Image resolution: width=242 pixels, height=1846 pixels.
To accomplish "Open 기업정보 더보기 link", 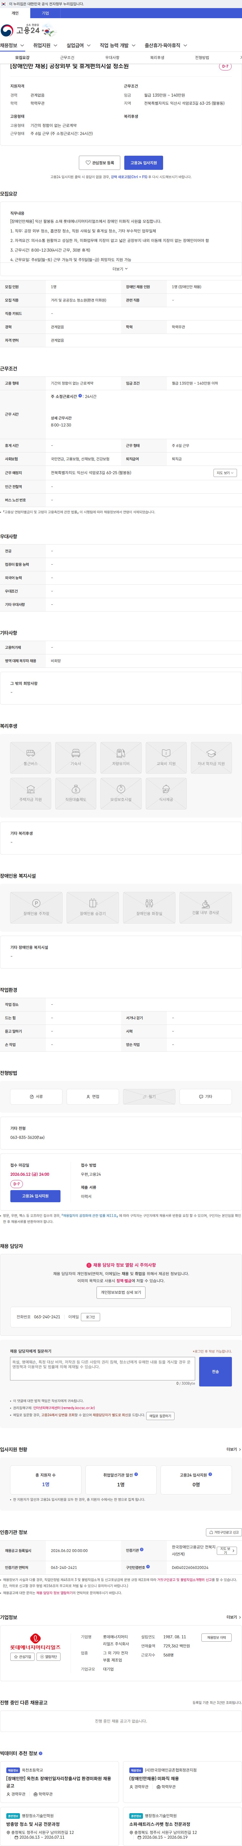I will (x=233, y=1617).
